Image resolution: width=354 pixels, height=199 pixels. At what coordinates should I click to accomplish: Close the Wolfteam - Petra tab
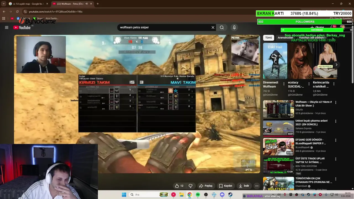(x=91, y=4)
